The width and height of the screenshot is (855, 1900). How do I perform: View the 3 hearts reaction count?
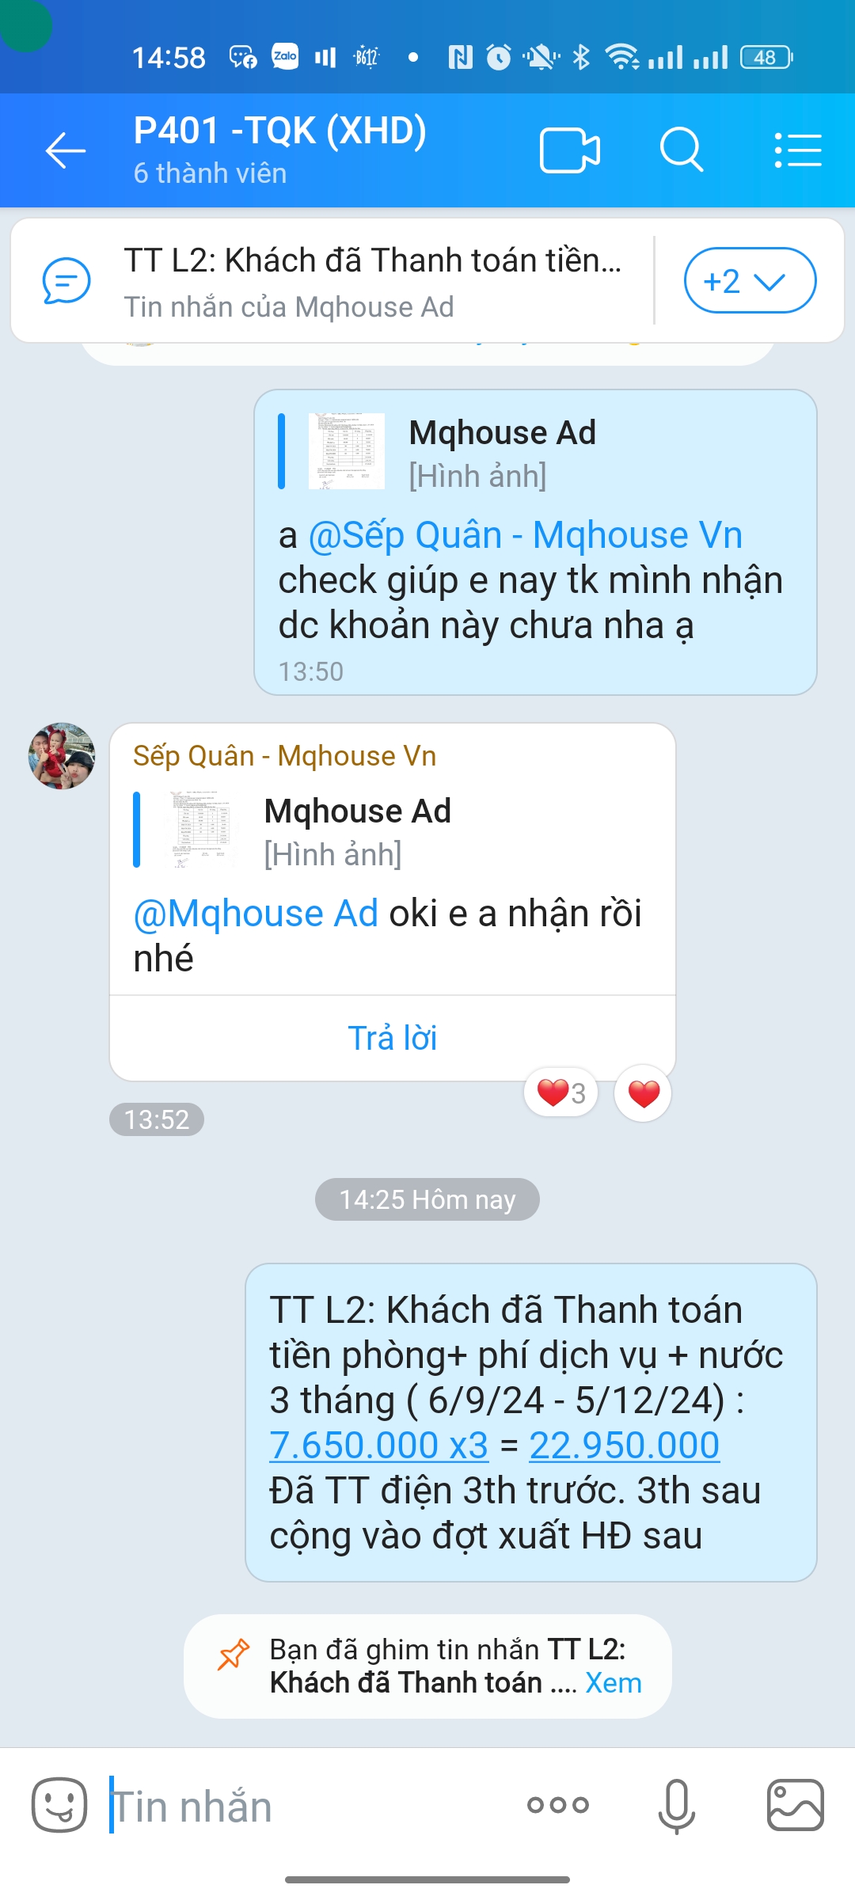(x=560, y=1093)
